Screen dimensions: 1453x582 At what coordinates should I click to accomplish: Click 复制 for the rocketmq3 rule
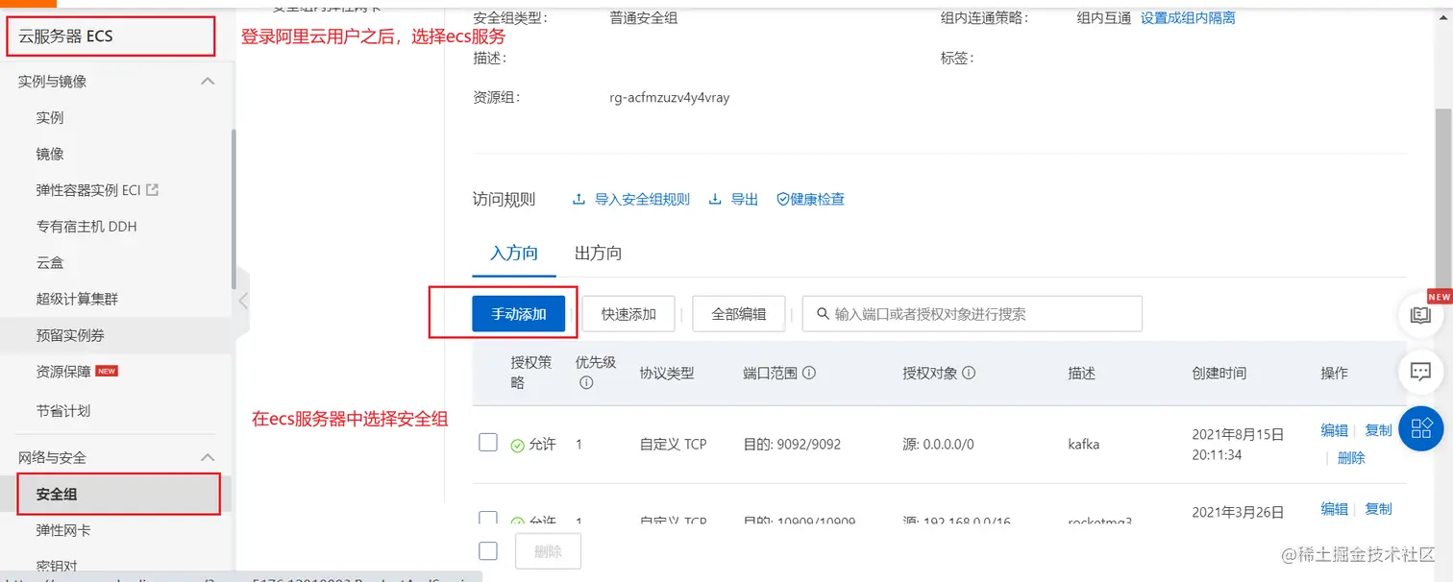1378,508
